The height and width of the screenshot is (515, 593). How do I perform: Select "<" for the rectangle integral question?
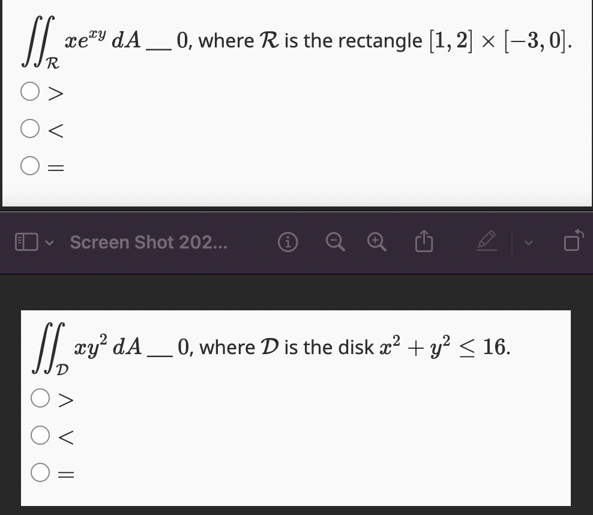[x=29, y=130]
